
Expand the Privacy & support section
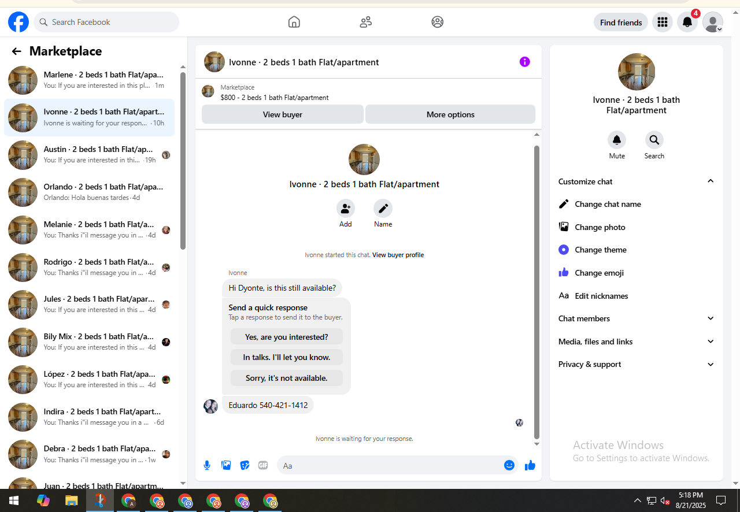637,364
